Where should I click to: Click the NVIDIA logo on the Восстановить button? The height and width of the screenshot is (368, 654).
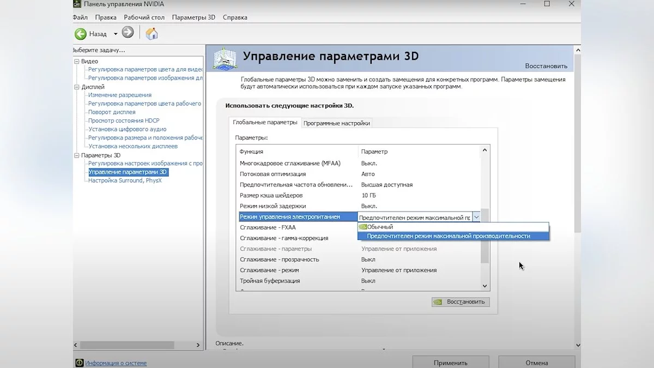pyautogui.click(x=437, y=302)
